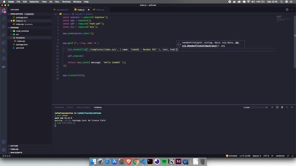Change encoding via UTF-8 status item

tap(266, 156)
